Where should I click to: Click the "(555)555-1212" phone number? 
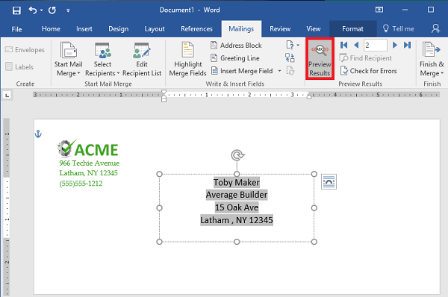pos(81,184)
